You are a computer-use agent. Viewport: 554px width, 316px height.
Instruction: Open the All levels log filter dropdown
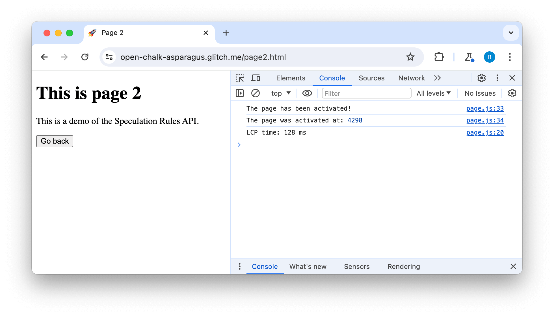[x=434, y=93]
